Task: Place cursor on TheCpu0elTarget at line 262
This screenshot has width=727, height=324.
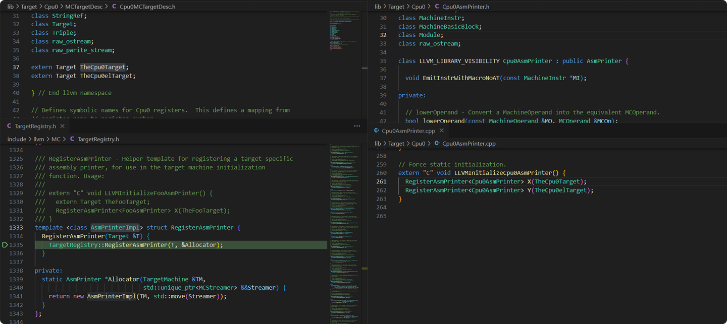Action: click(x=560, y=190)
